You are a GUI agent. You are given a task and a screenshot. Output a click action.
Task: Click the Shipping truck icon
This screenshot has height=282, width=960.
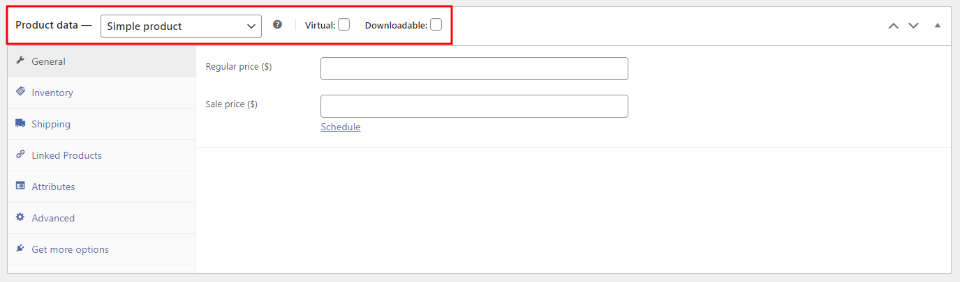point(20,123)
